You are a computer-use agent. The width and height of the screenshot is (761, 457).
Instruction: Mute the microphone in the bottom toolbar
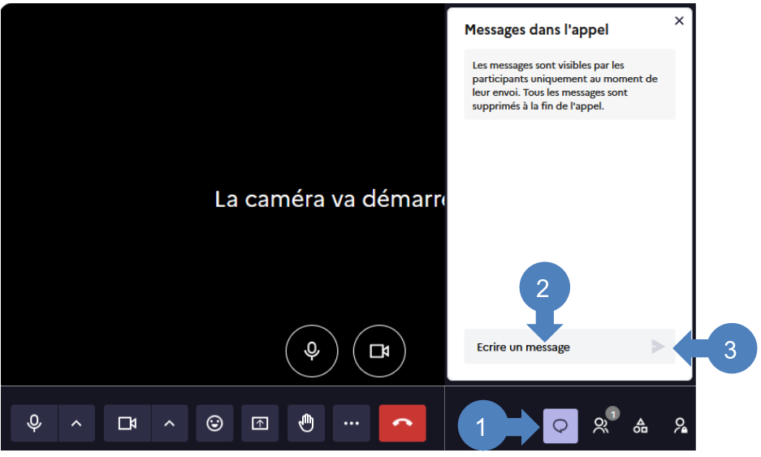click(x=34, y=424)
